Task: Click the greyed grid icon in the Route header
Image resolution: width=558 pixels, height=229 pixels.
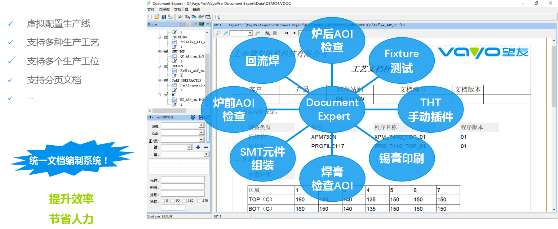Action: click(x=189, y=24)
